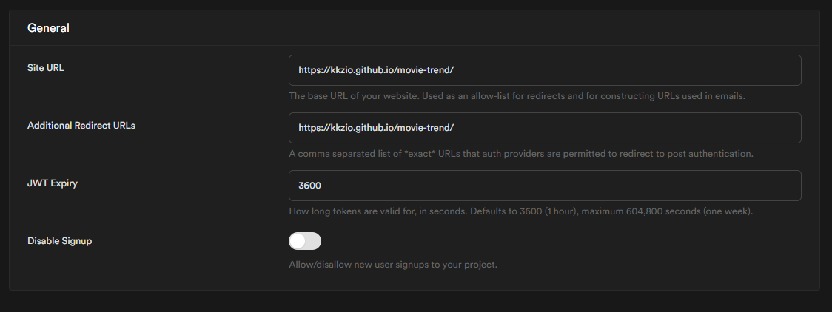Click the General section heading
Viewport: 832px width, 312px height.
click(48, 28)
